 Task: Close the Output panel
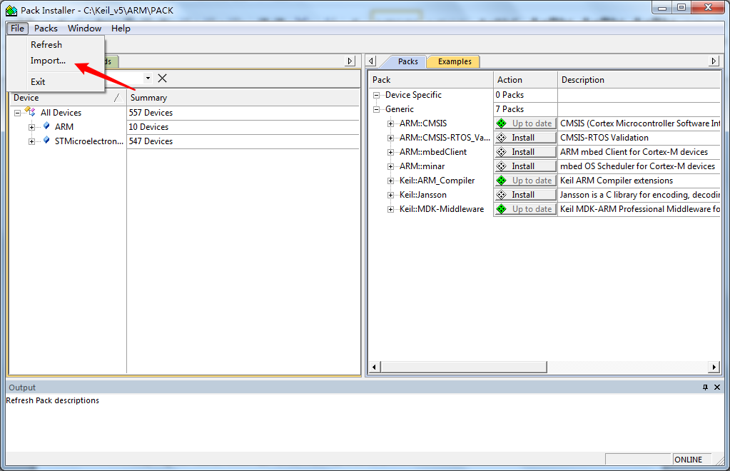pyautogui.click(x=719, y=388)
